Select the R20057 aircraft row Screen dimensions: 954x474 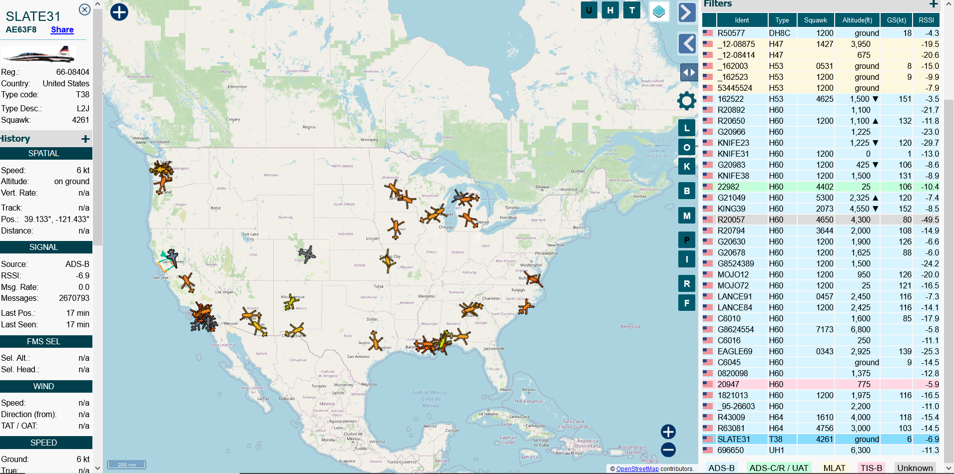coord(821,220)
